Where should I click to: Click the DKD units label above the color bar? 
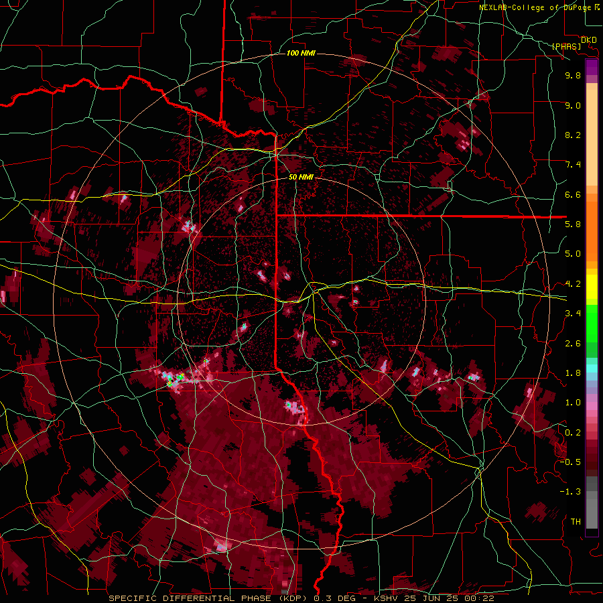point(588,40)
